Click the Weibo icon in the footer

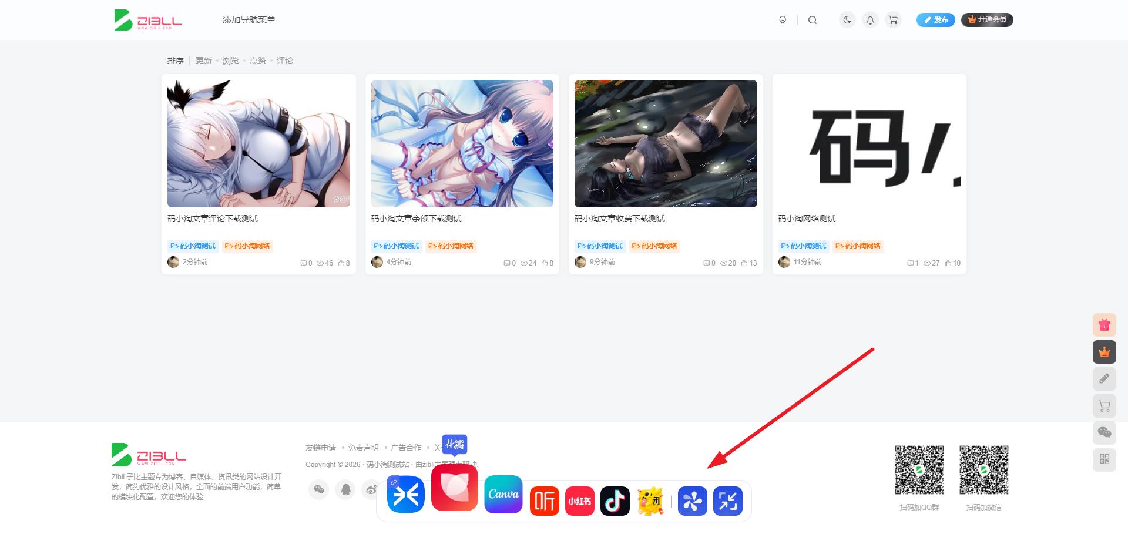click(x=371, y=489)
